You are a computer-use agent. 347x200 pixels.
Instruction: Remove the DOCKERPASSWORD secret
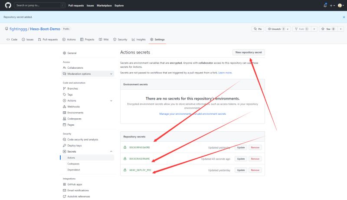coord(255,147)
